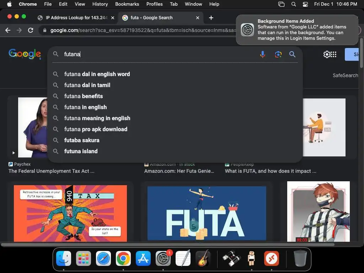The image size is (364, 273).
Task: Open the History menu
Action: 100,4
